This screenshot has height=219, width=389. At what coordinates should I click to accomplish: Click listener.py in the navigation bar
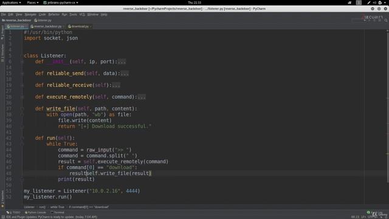pyautogui.click(x=43, y=20)
